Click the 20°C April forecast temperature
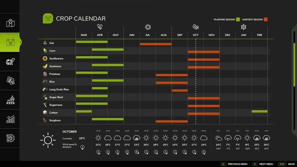 click(x=266, y=145)
